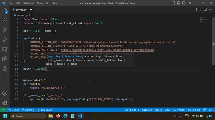The height and width of the screenshot is (120, 215).
Task: Open editor More Actions ellipsis
Action: [210, 9]
